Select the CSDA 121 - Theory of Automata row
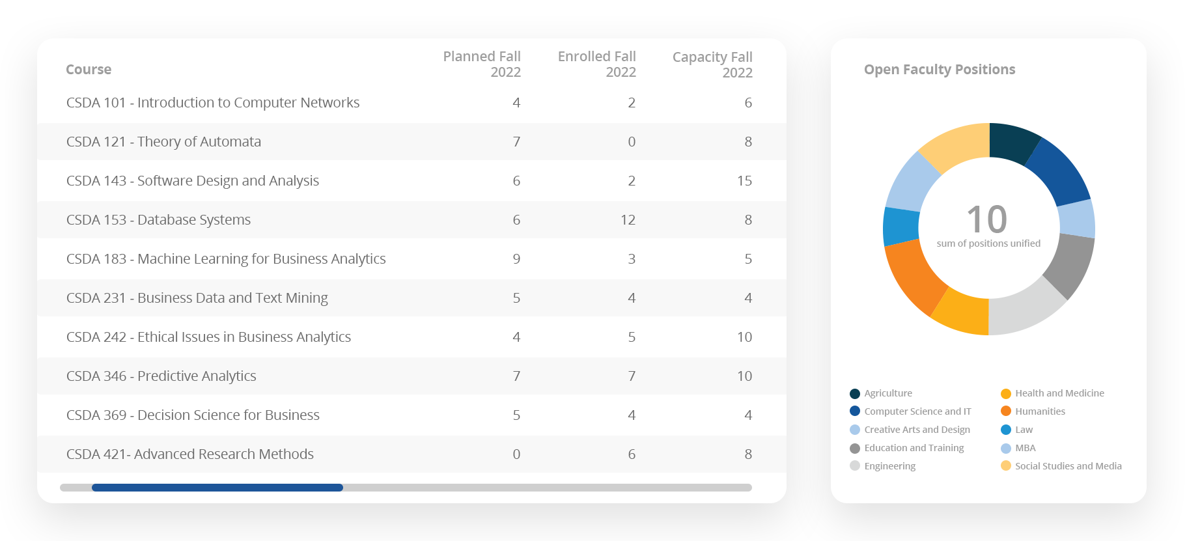The image size is (1187, 541). tap(163, 142)
